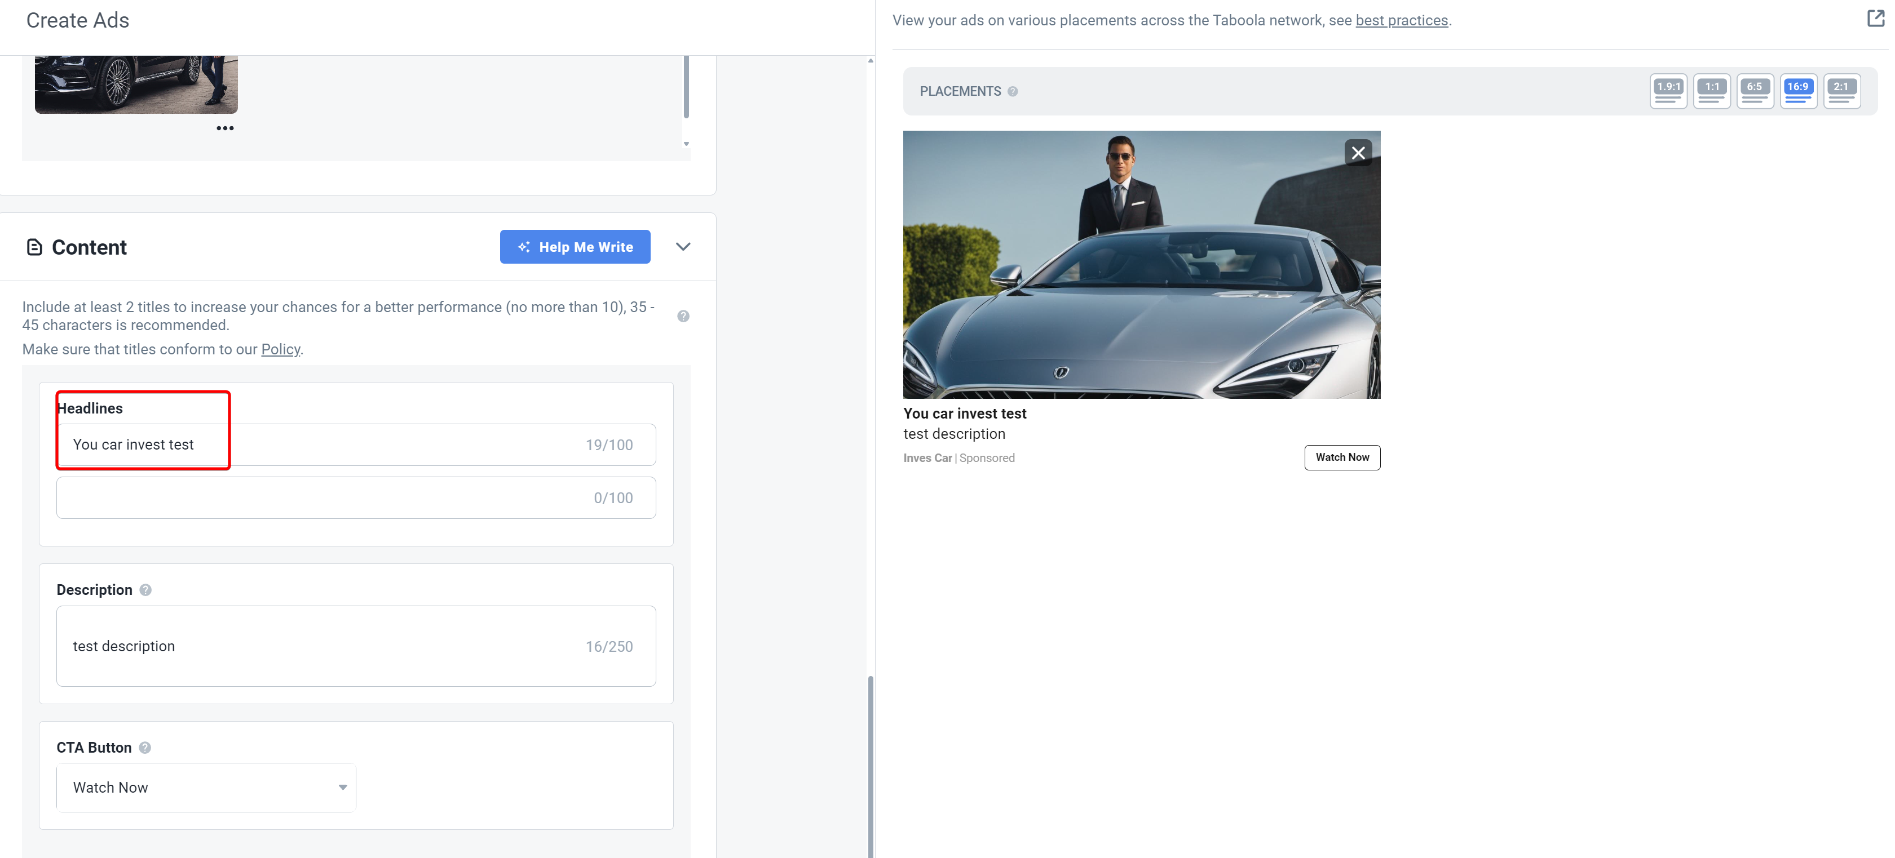The height and width of the screenshot is (858, 1895).
Task: Close the ad preview with X icon
Action: [1358, 153]
